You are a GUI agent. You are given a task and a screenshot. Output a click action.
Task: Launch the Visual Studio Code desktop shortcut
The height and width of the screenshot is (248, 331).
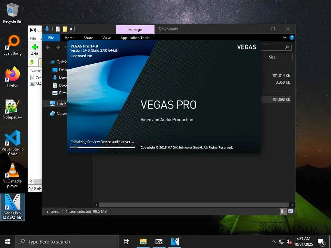13,143
